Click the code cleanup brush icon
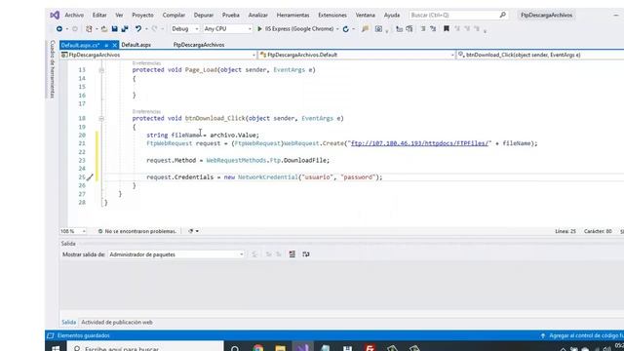Screen dimensions: 624x351 click(x=191, y=231)
